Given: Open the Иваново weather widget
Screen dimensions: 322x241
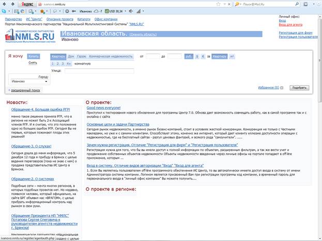Looking at the screenshot, I should pyautogui.click(x=90, y=11).
